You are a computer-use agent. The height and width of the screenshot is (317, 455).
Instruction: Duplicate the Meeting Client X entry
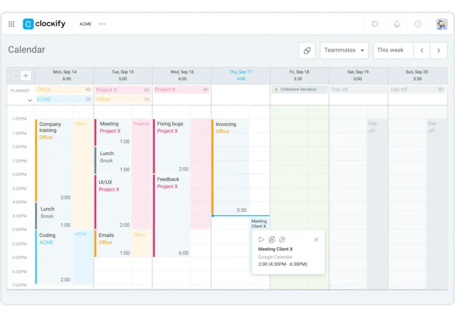pyautogui.click(x=272, y=239)
